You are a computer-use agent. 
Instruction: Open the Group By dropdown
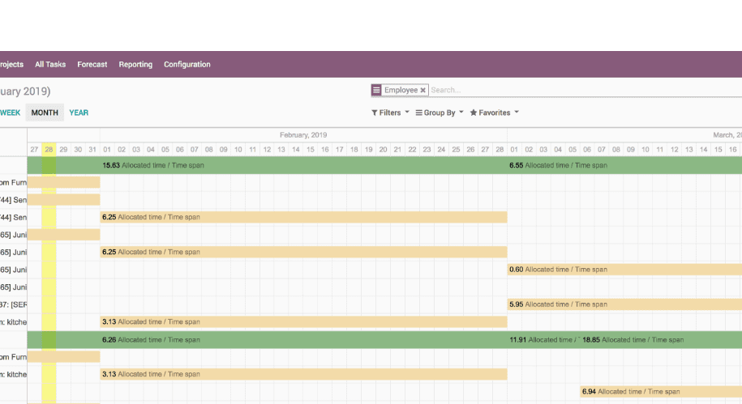pyautogui.click(x=440, y=113)
